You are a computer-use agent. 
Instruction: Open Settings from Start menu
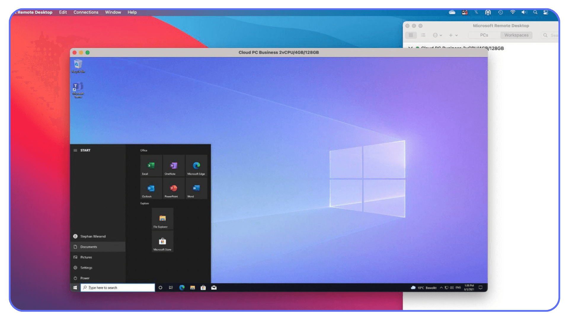point(98,268)
